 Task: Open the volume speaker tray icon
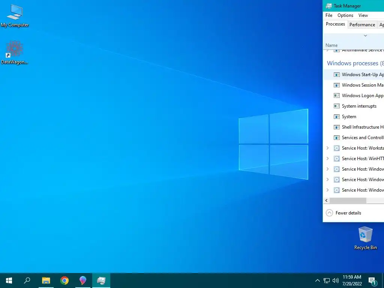(x=336, y=280)
